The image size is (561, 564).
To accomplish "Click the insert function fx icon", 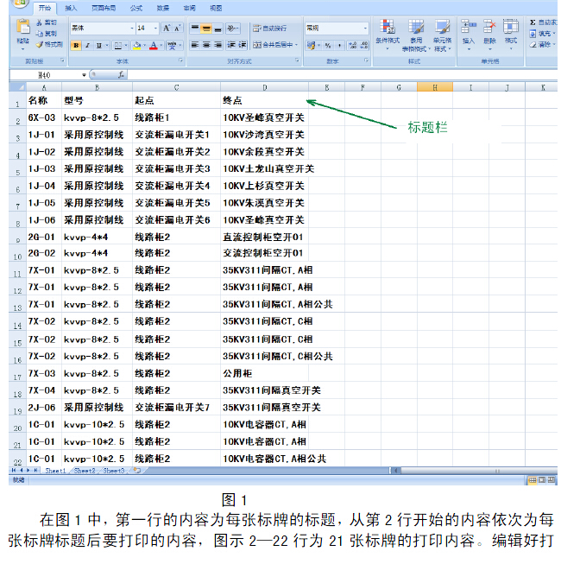I will [x=120, y=75].
